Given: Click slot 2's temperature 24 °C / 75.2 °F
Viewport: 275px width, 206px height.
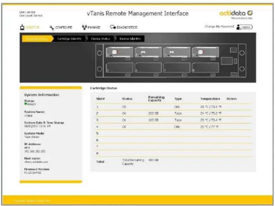Looking at the screenshot, I should pos(211,113).
